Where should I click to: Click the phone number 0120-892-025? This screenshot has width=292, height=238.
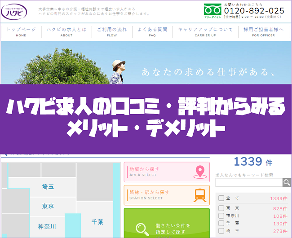[254, 11]
